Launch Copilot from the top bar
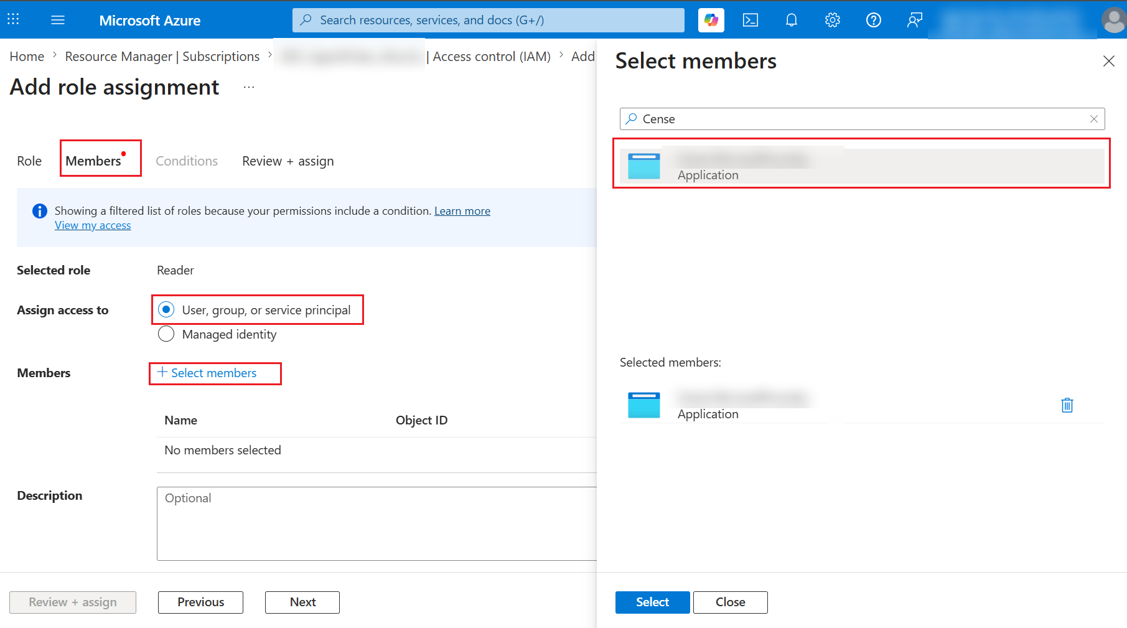 (x=711, y=20)
